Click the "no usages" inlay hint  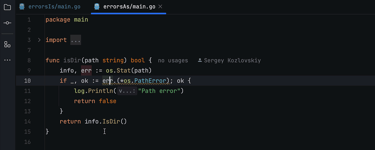point(173,60)
